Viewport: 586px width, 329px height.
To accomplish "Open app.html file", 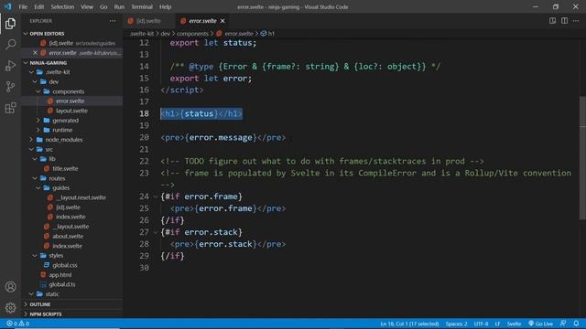I will pyautogui.click(x=60, y=275).
